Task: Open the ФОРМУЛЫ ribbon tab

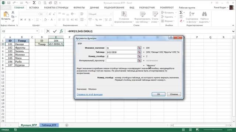Action: [79, 7]
